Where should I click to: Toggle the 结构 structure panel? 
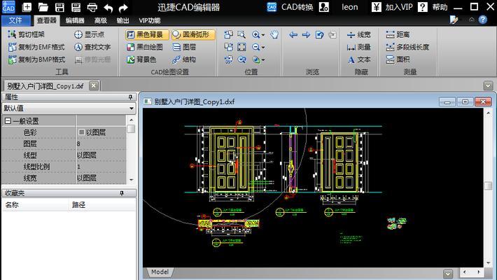pyautogui.click(x=184, y=59)
